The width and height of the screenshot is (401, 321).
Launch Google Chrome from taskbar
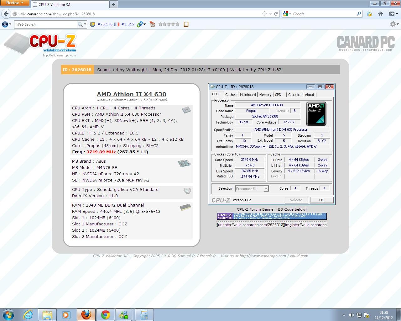click(105, 314)
